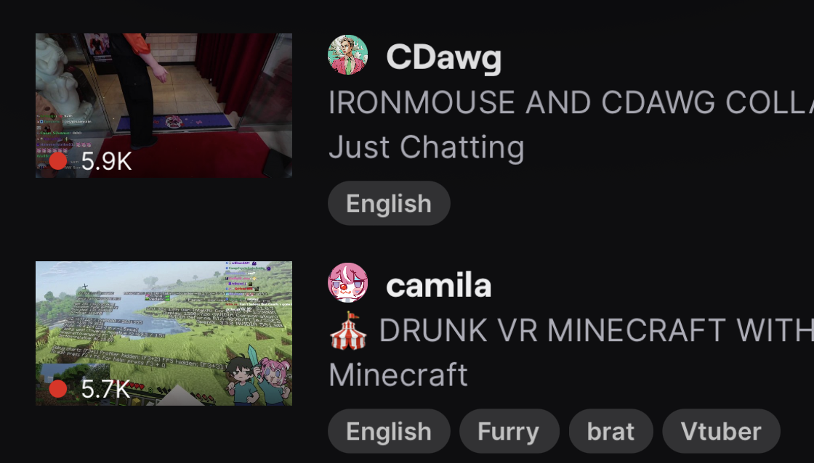Click the 5.9K viewer count
This screenshot has width=814, height=463.
coord(106,161)
